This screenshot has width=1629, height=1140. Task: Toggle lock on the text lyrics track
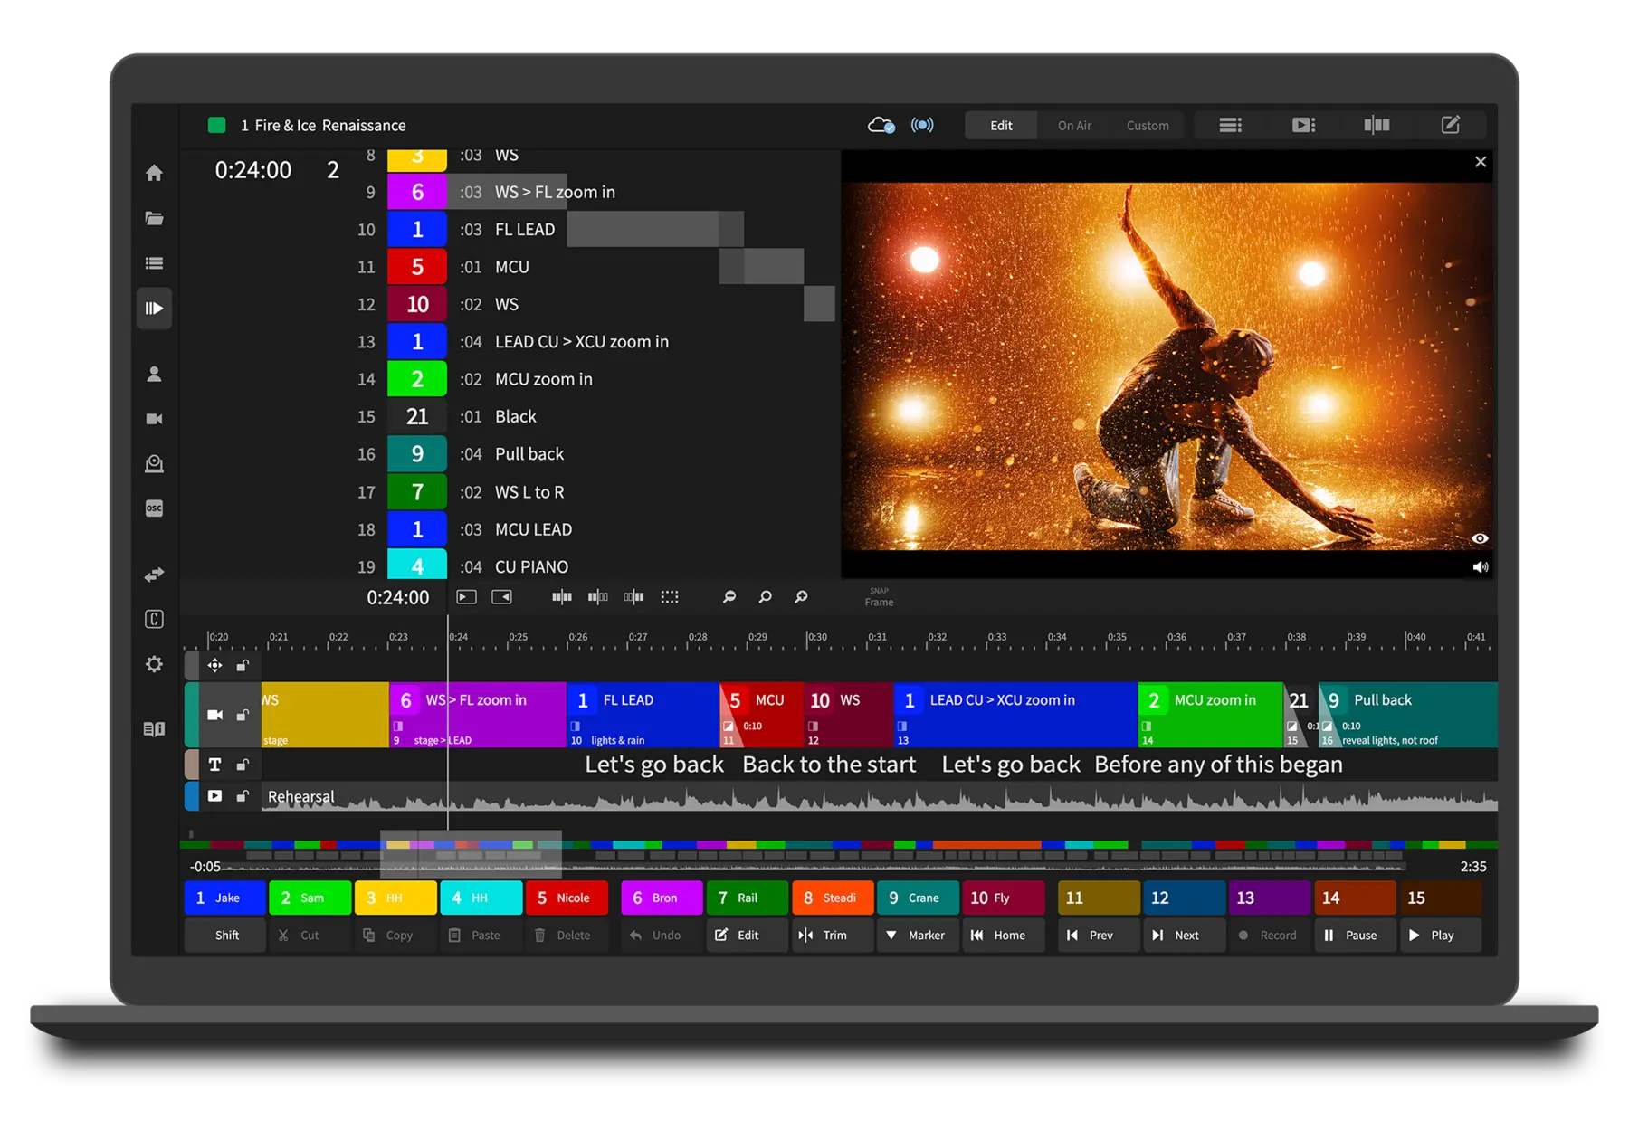click(243, 765)
